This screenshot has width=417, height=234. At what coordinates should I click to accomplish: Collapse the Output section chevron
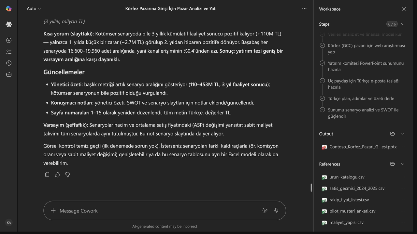(403, 134)
